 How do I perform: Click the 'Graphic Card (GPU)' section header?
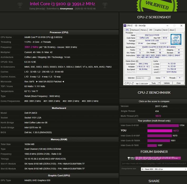[59, 176]
